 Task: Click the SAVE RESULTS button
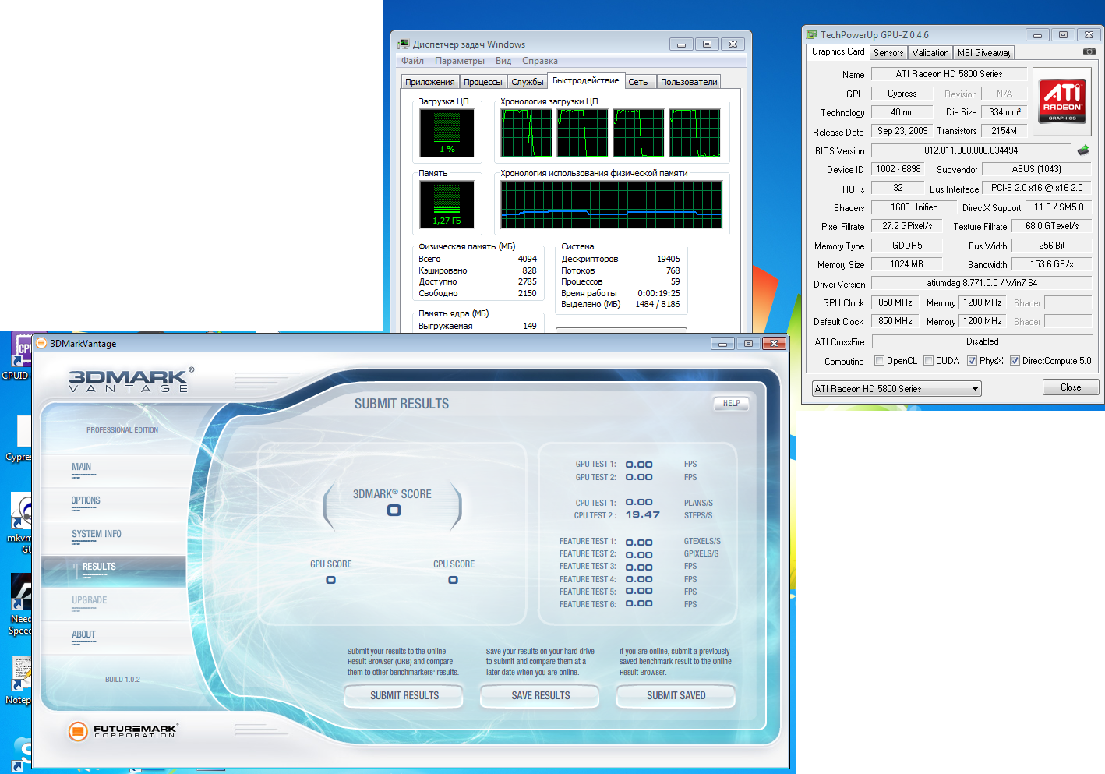coord(540,695)
